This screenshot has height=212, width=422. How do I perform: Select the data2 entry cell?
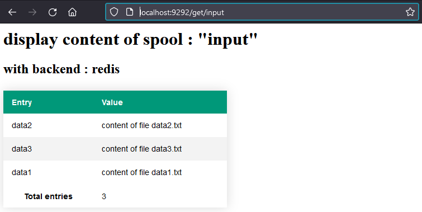(x=22, y=125)
